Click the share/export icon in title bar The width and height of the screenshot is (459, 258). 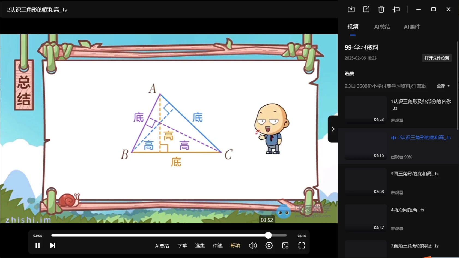(x=366, y=9)
